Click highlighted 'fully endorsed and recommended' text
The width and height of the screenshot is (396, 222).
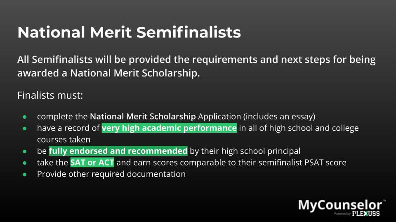click(118, 151)
